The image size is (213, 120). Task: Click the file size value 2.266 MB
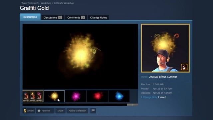(158, 84)
